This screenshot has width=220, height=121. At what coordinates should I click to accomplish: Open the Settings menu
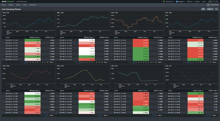pos(190,2)
